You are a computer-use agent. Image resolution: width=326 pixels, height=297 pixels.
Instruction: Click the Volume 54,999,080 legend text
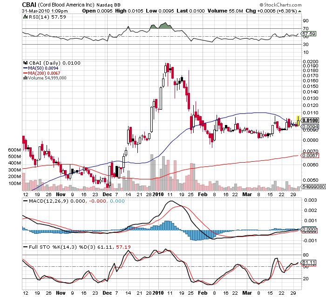(47, 78)
